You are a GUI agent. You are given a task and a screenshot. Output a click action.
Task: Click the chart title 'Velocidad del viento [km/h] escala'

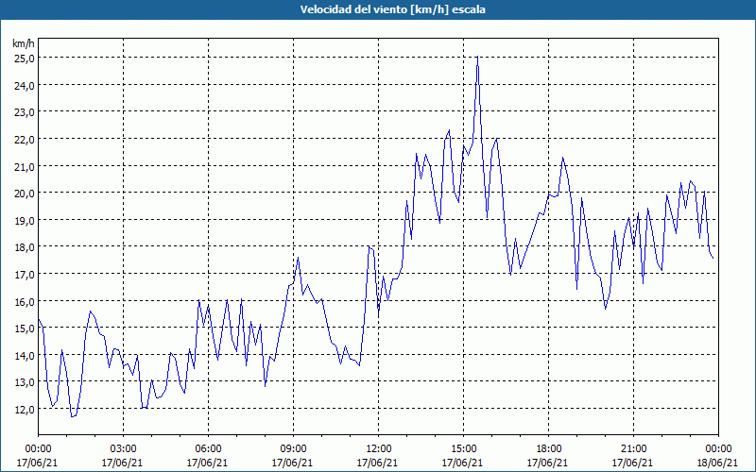(392, 9)
